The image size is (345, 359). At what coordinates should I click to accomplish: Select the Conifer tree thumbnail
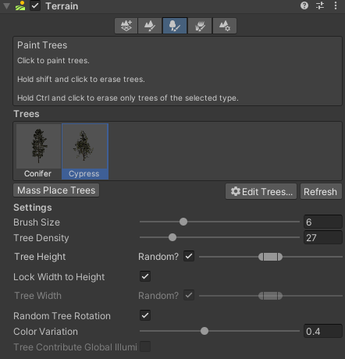38,151
